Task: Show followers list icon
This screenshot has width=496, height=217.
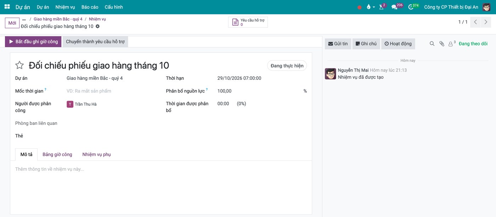Action: click(452, 44)
